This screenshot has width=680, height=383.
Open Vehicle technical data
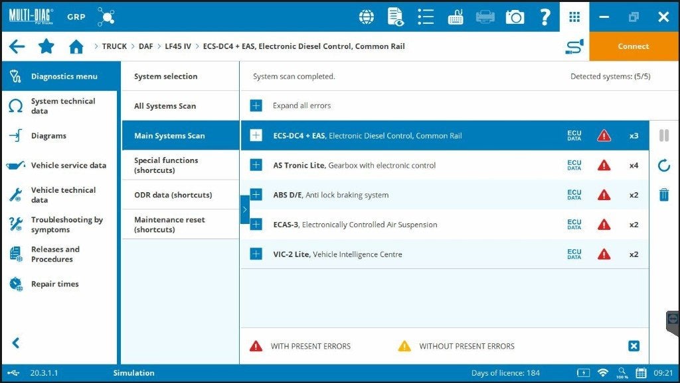click(x=59, y=195)
